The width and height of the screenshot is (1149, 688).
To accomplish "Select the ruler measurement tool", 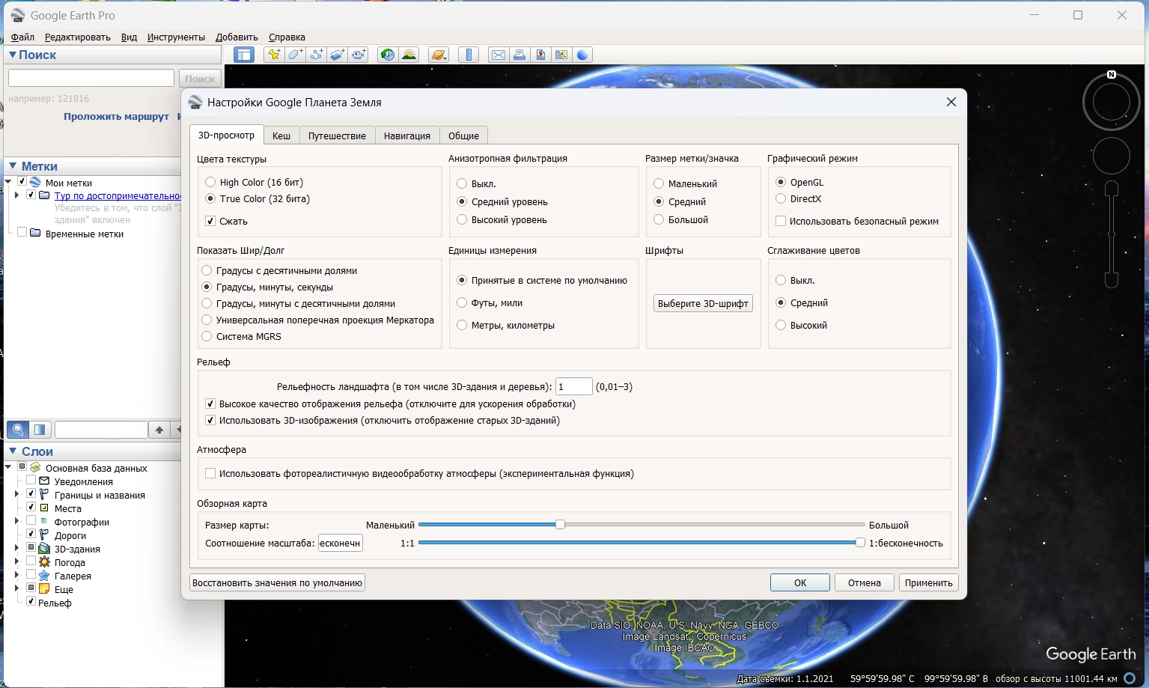I will coord(469,55).
